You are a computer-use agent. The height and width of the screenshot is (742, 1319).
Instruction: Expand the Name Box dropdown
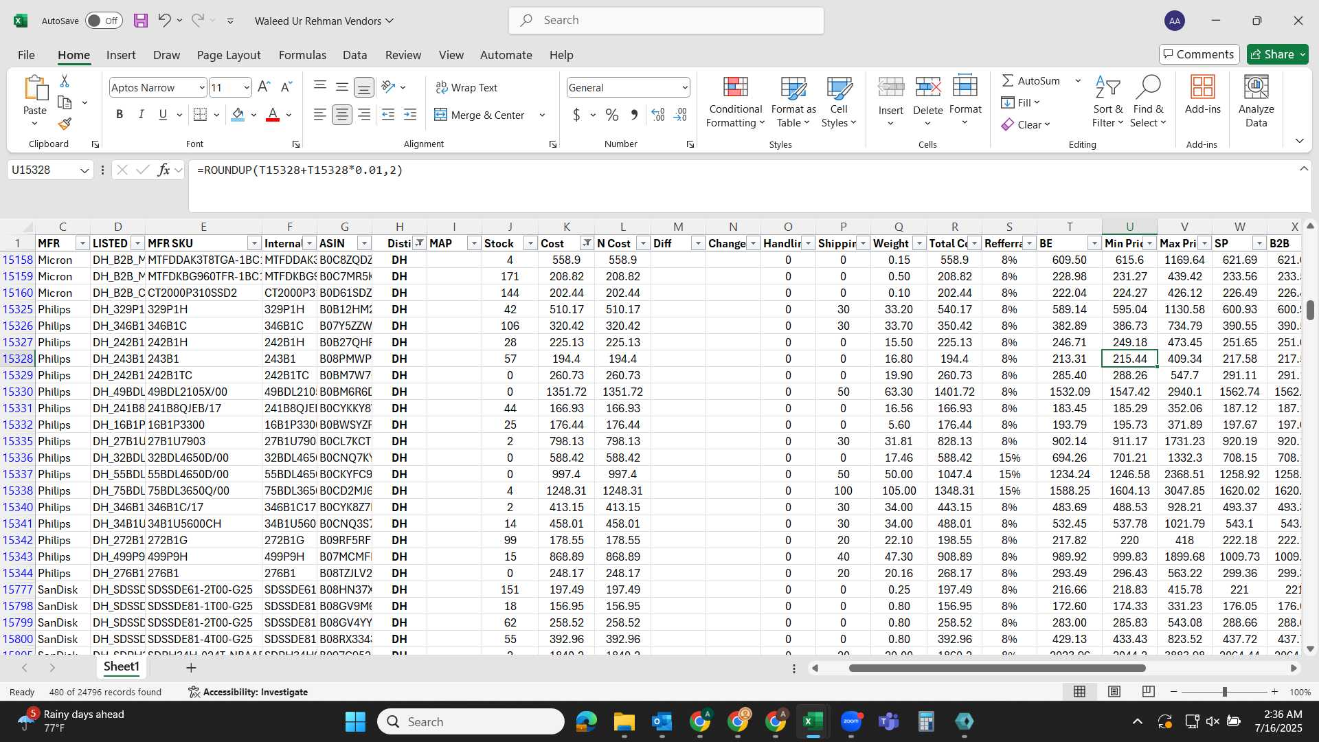[84, 170]
